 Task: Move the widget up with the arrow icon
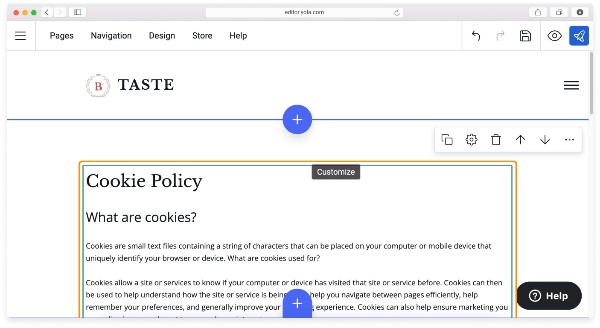tap(520, 139)
